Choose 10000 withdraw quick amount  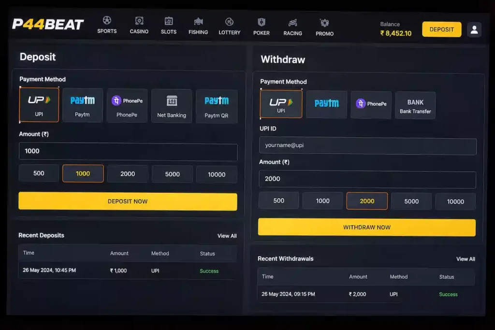(x=455, y=202)
